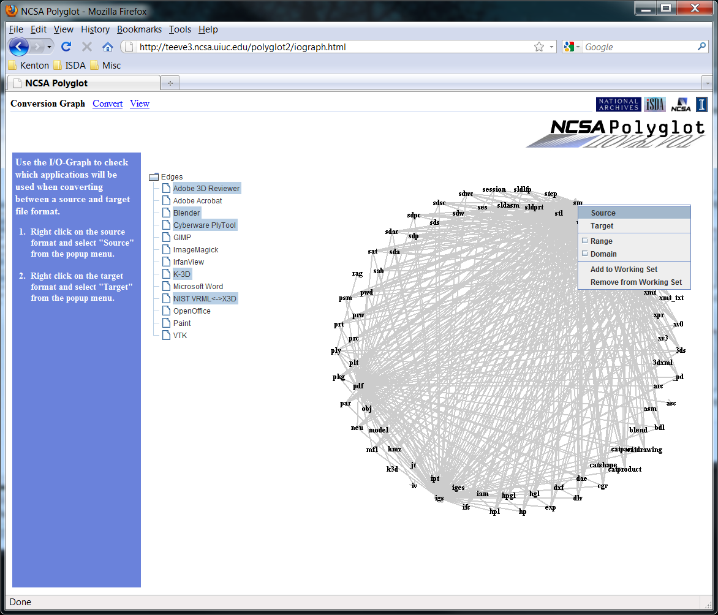The image size is (718, 615).
Task: Open the Misc bookmarks folder
Action: coord(106,66)
